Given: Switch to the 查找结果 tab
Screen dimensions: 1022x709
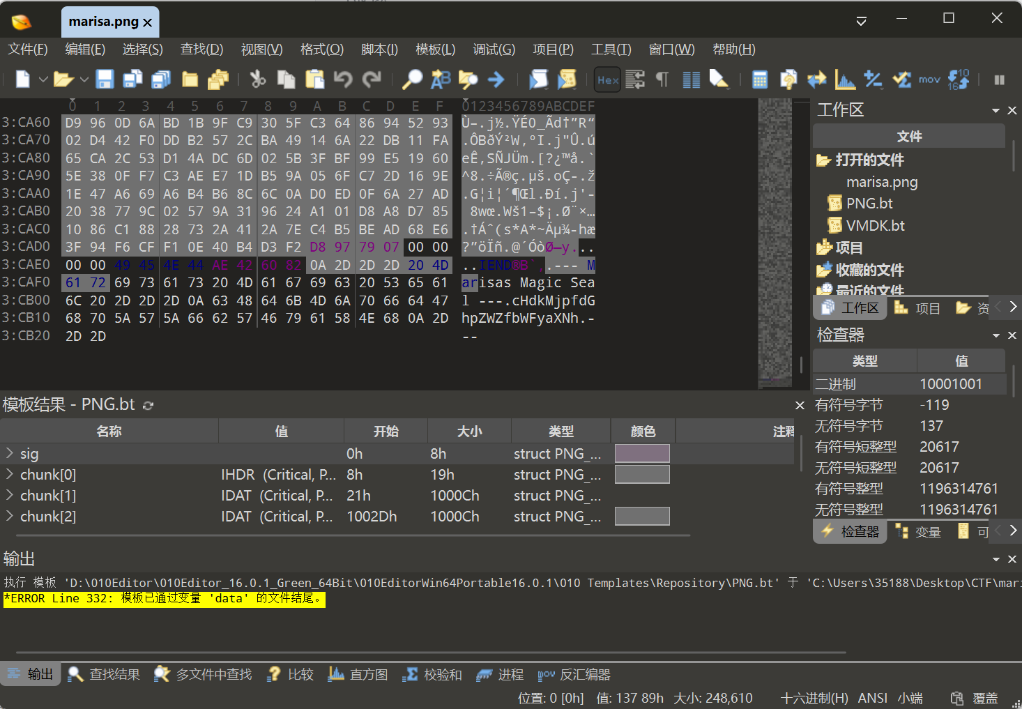Looking at the screenshot, I should (x=105, y=674).
